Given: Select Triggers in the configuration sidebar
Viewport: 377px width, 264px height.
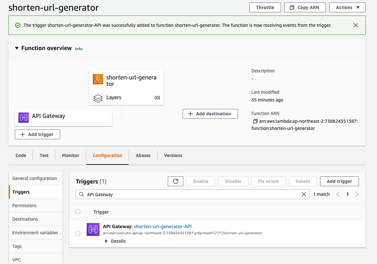Looking at the screenshot, I should pos(36,192).
